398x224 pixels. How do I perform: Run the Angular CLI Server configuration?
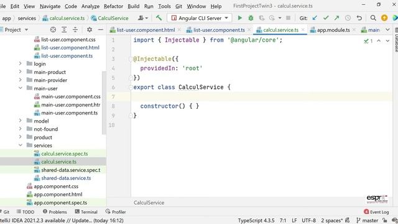coord(239,18)
